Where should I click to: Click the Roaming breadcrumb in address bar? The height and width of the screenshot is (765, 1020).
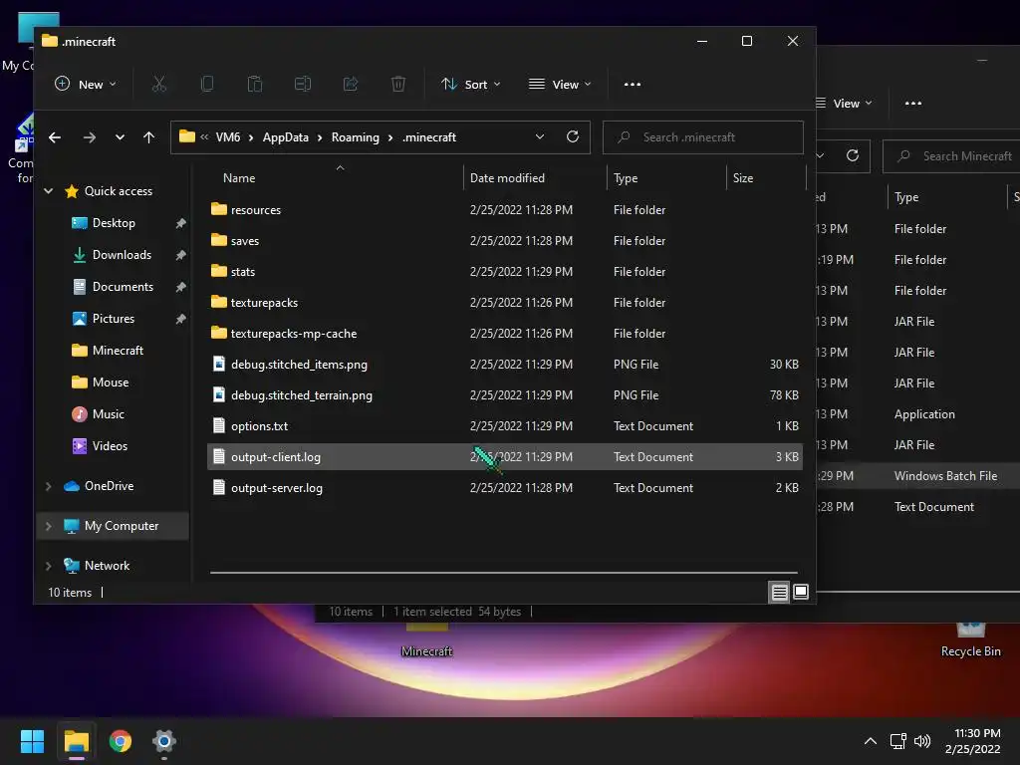pyautogui.click(x=356, y=137)
